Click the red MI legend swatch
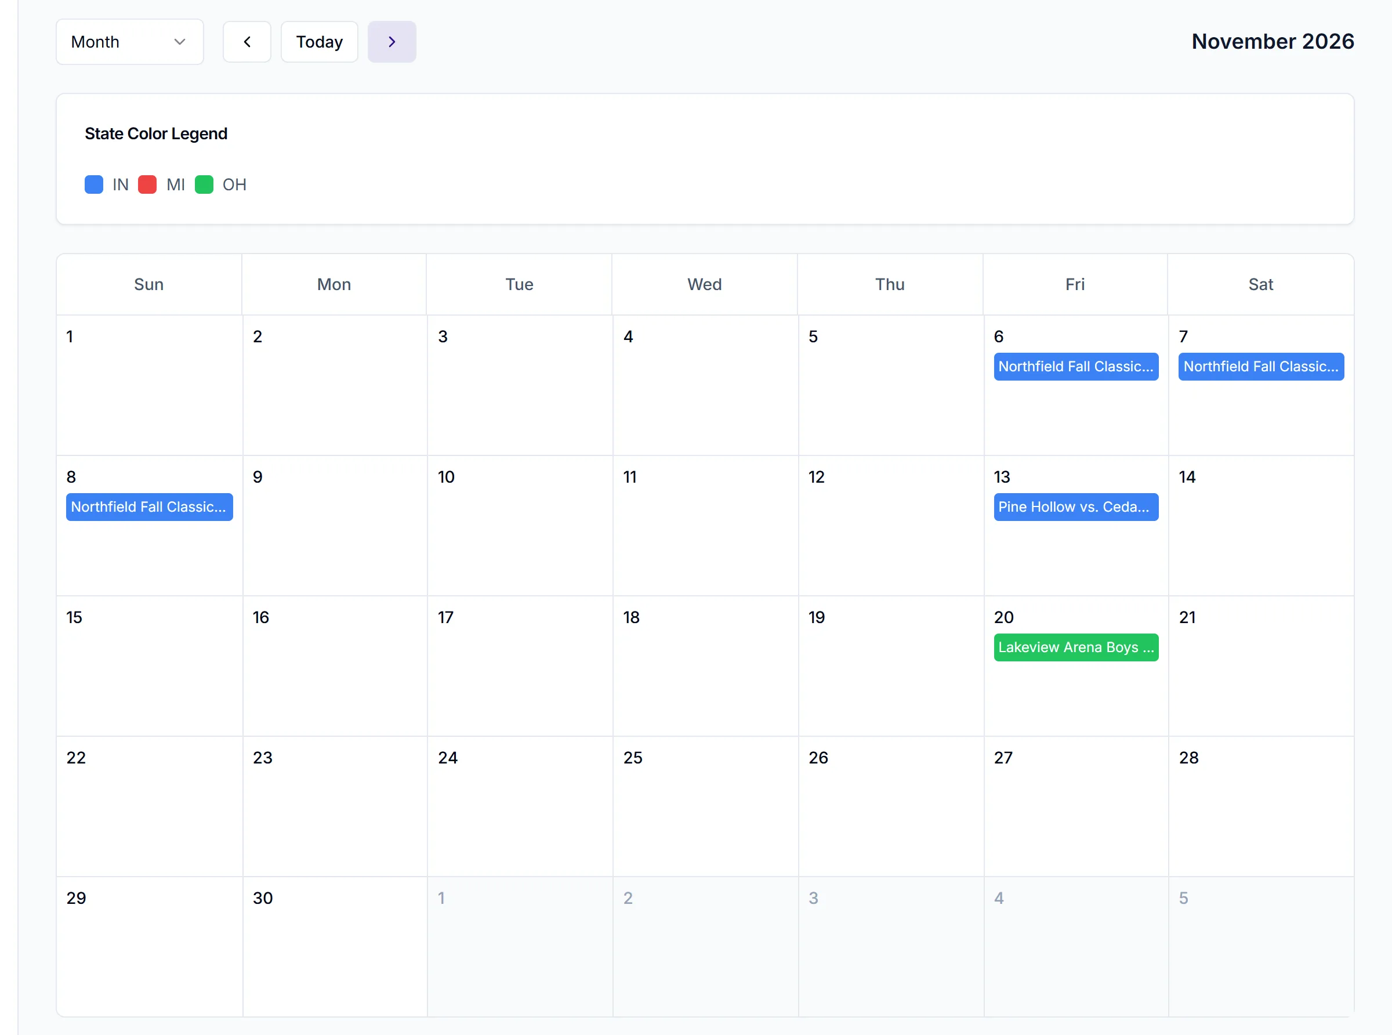 click(147, 185)
